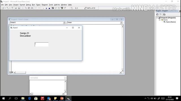Select Project1 (Project1) in project tree
This screenshot has height=101, width=181.
168,18
